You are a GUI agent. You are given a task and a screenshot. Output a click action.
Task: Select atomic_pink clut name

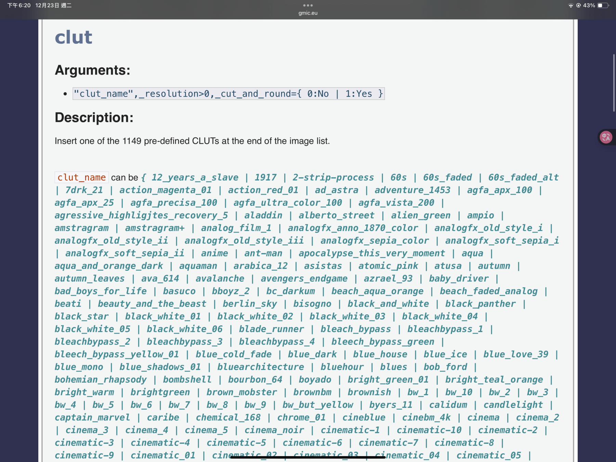[x=388, y=266]
